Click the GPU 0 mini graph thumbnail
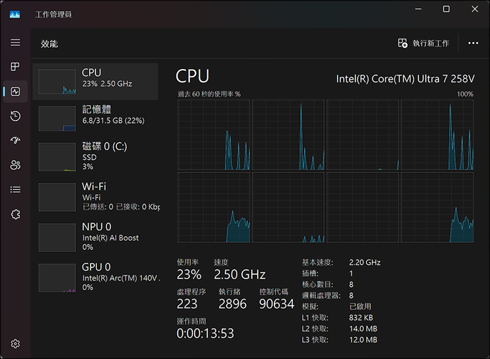The image size is (490, 359). coord(57,277)
